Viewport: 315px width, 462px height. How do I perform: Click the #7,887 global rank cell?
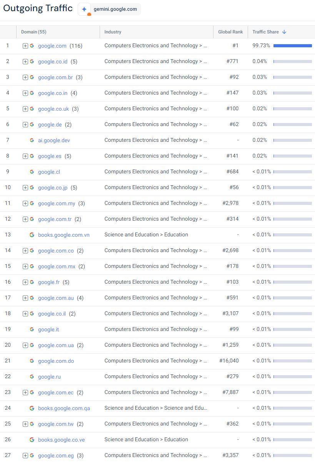click(x=230, y=392)
